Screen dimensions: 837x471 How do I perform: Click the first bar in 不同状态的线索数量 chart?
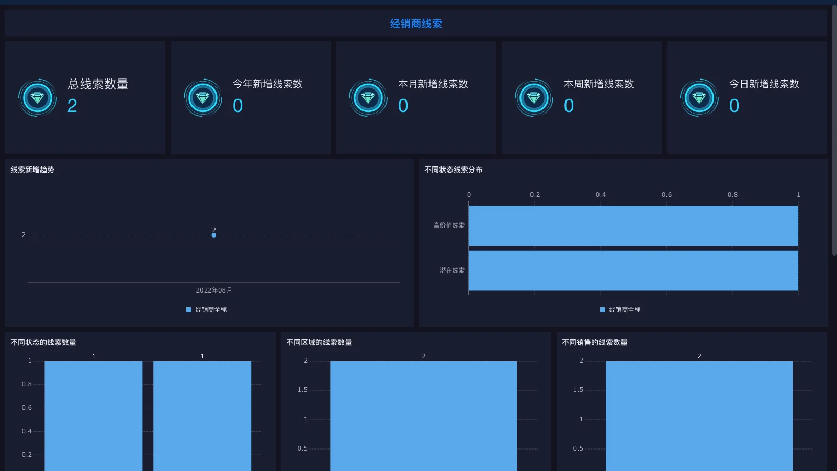(94, 413)
